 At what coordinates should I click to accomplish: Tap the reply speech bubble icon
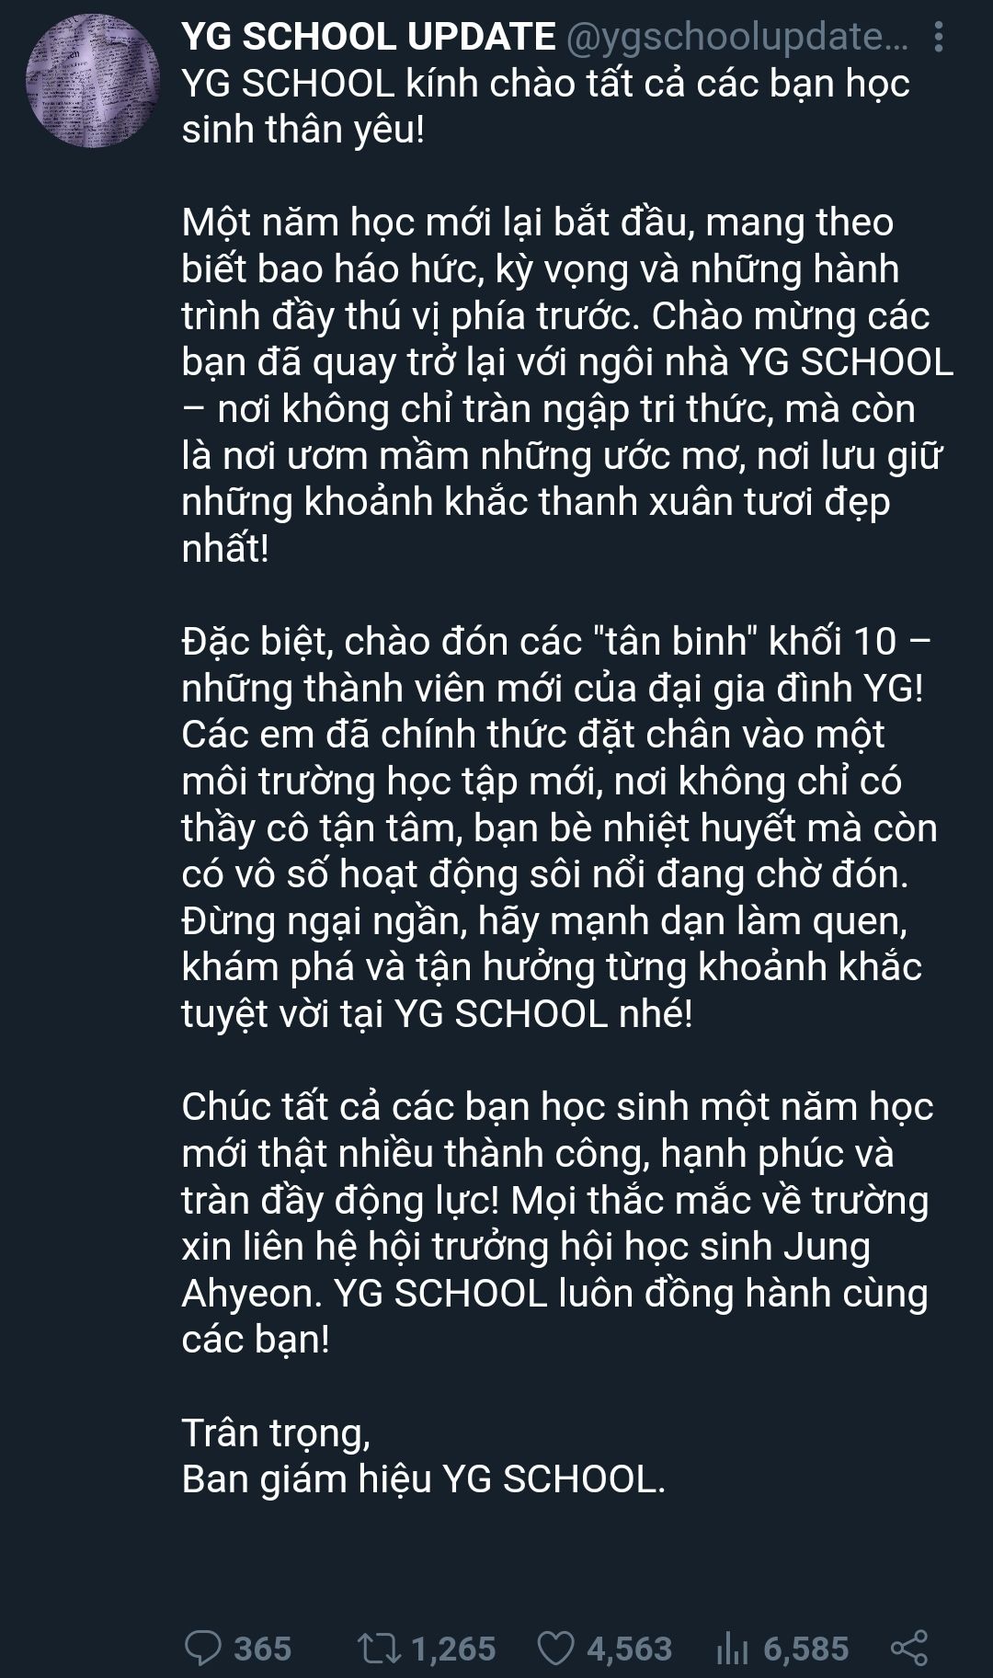(x=202, y=1649)
